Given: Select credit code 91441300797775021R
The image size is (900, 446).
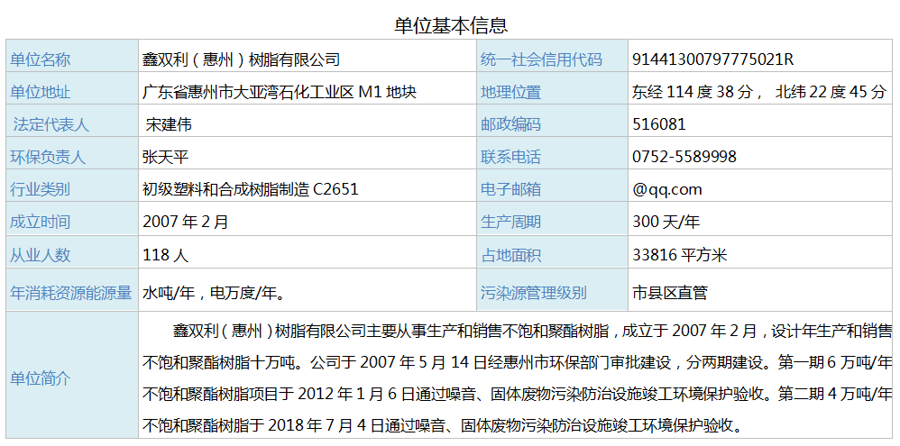Looking at the screenshot, I should pyautogui.click(x=712, y=59).
